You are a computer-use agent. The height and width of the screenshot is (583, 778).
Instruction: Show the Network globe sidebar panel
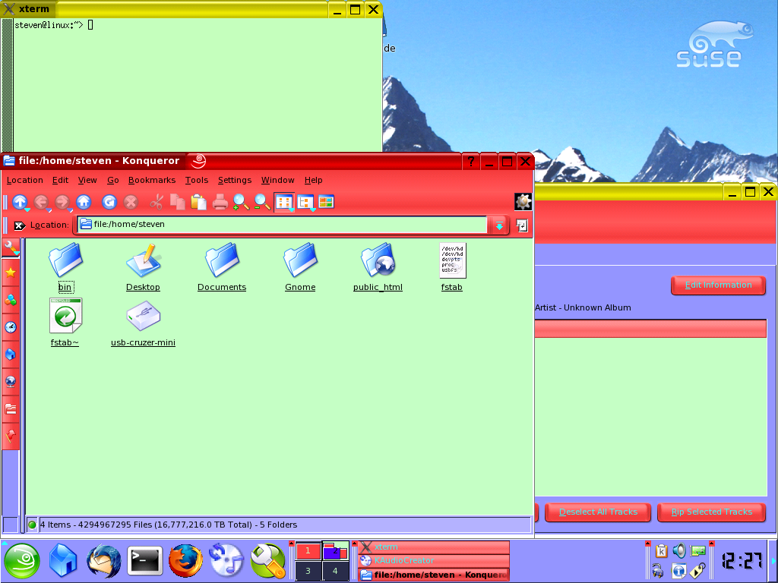tap(11, 381)
